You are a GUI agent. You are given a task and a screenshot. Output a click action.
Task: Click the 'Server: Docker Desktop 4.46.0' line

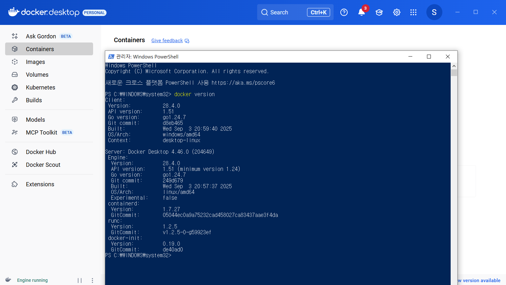click(160, 152)
